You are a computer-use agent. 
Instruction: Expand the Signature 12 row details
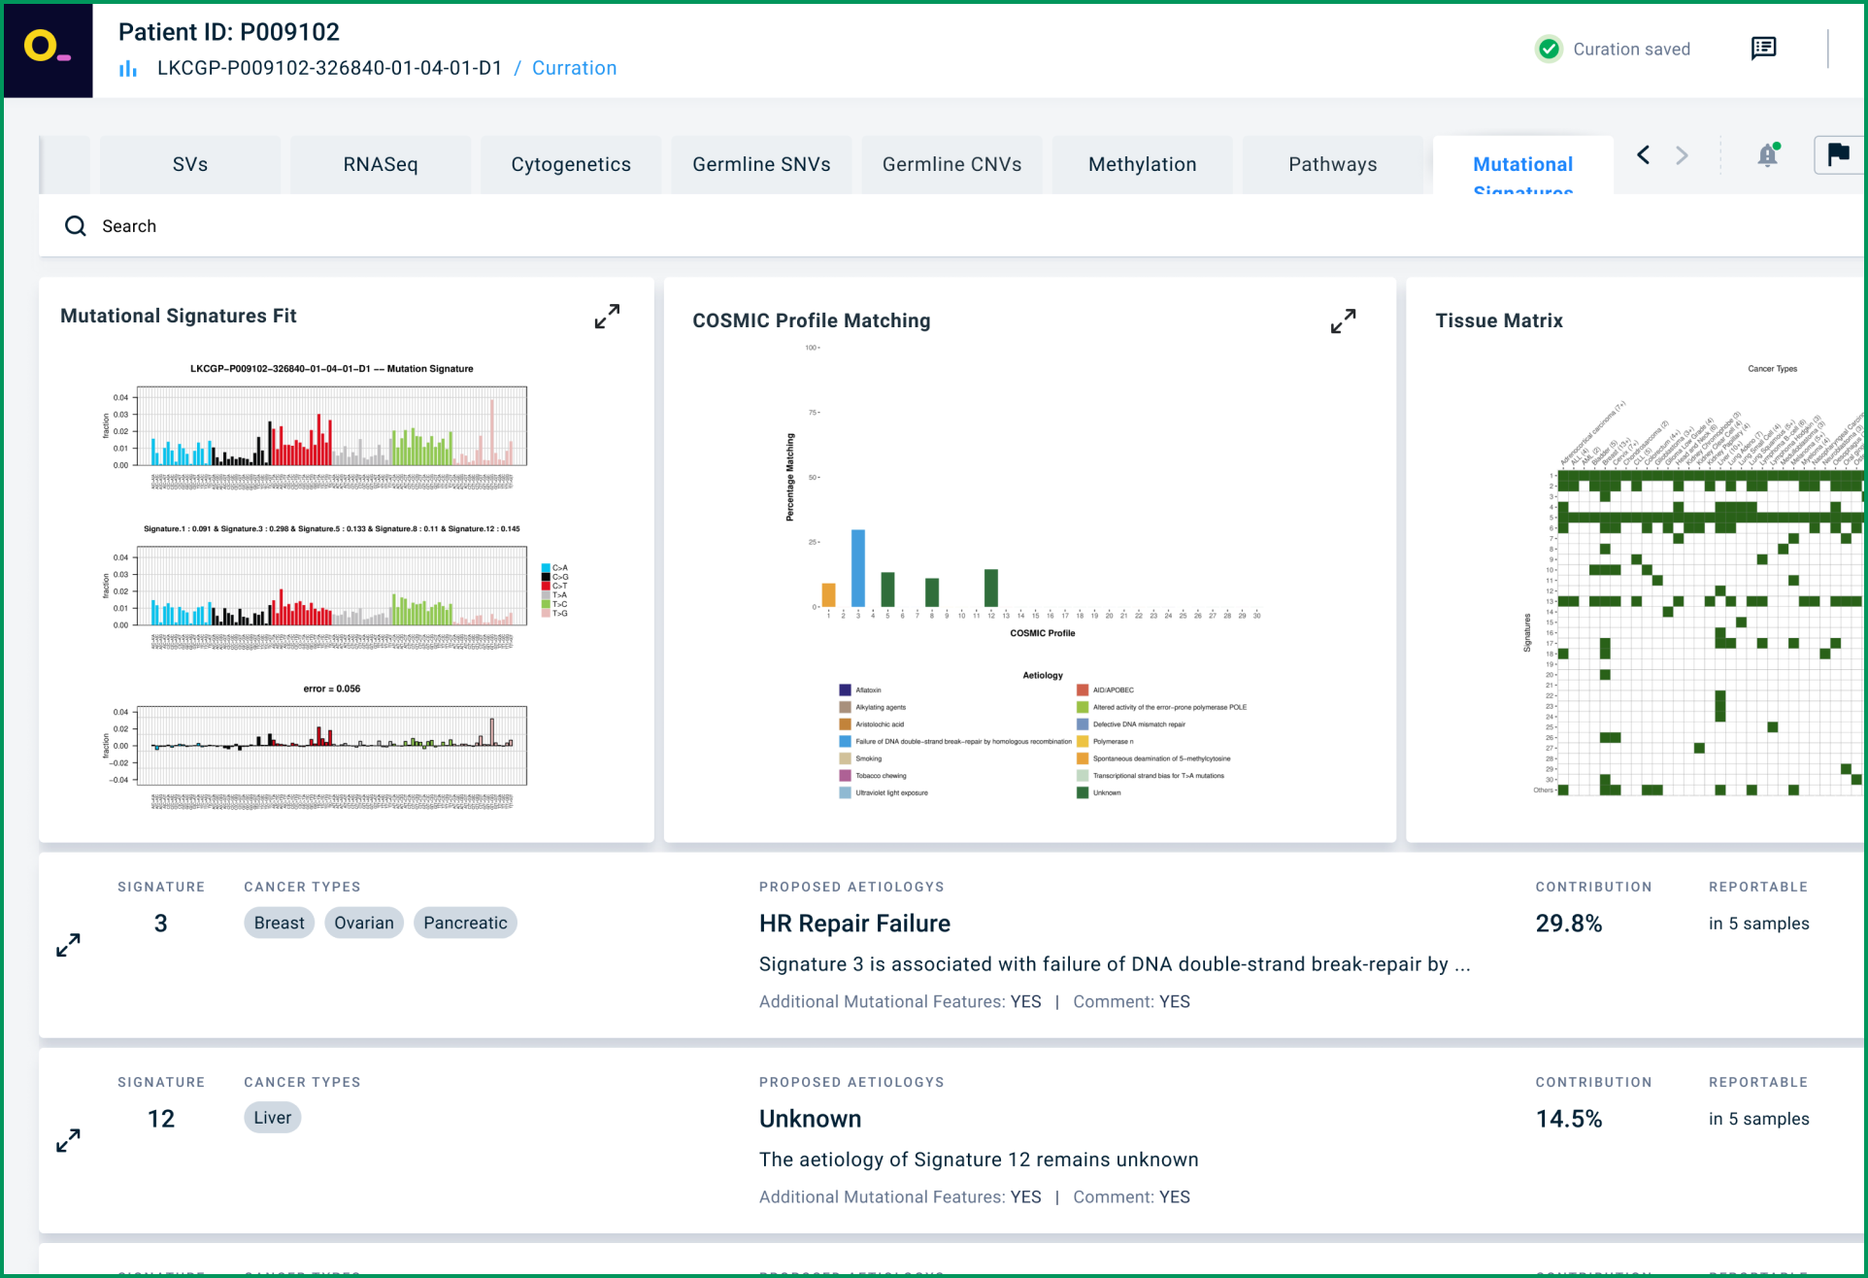[68, 1140]
